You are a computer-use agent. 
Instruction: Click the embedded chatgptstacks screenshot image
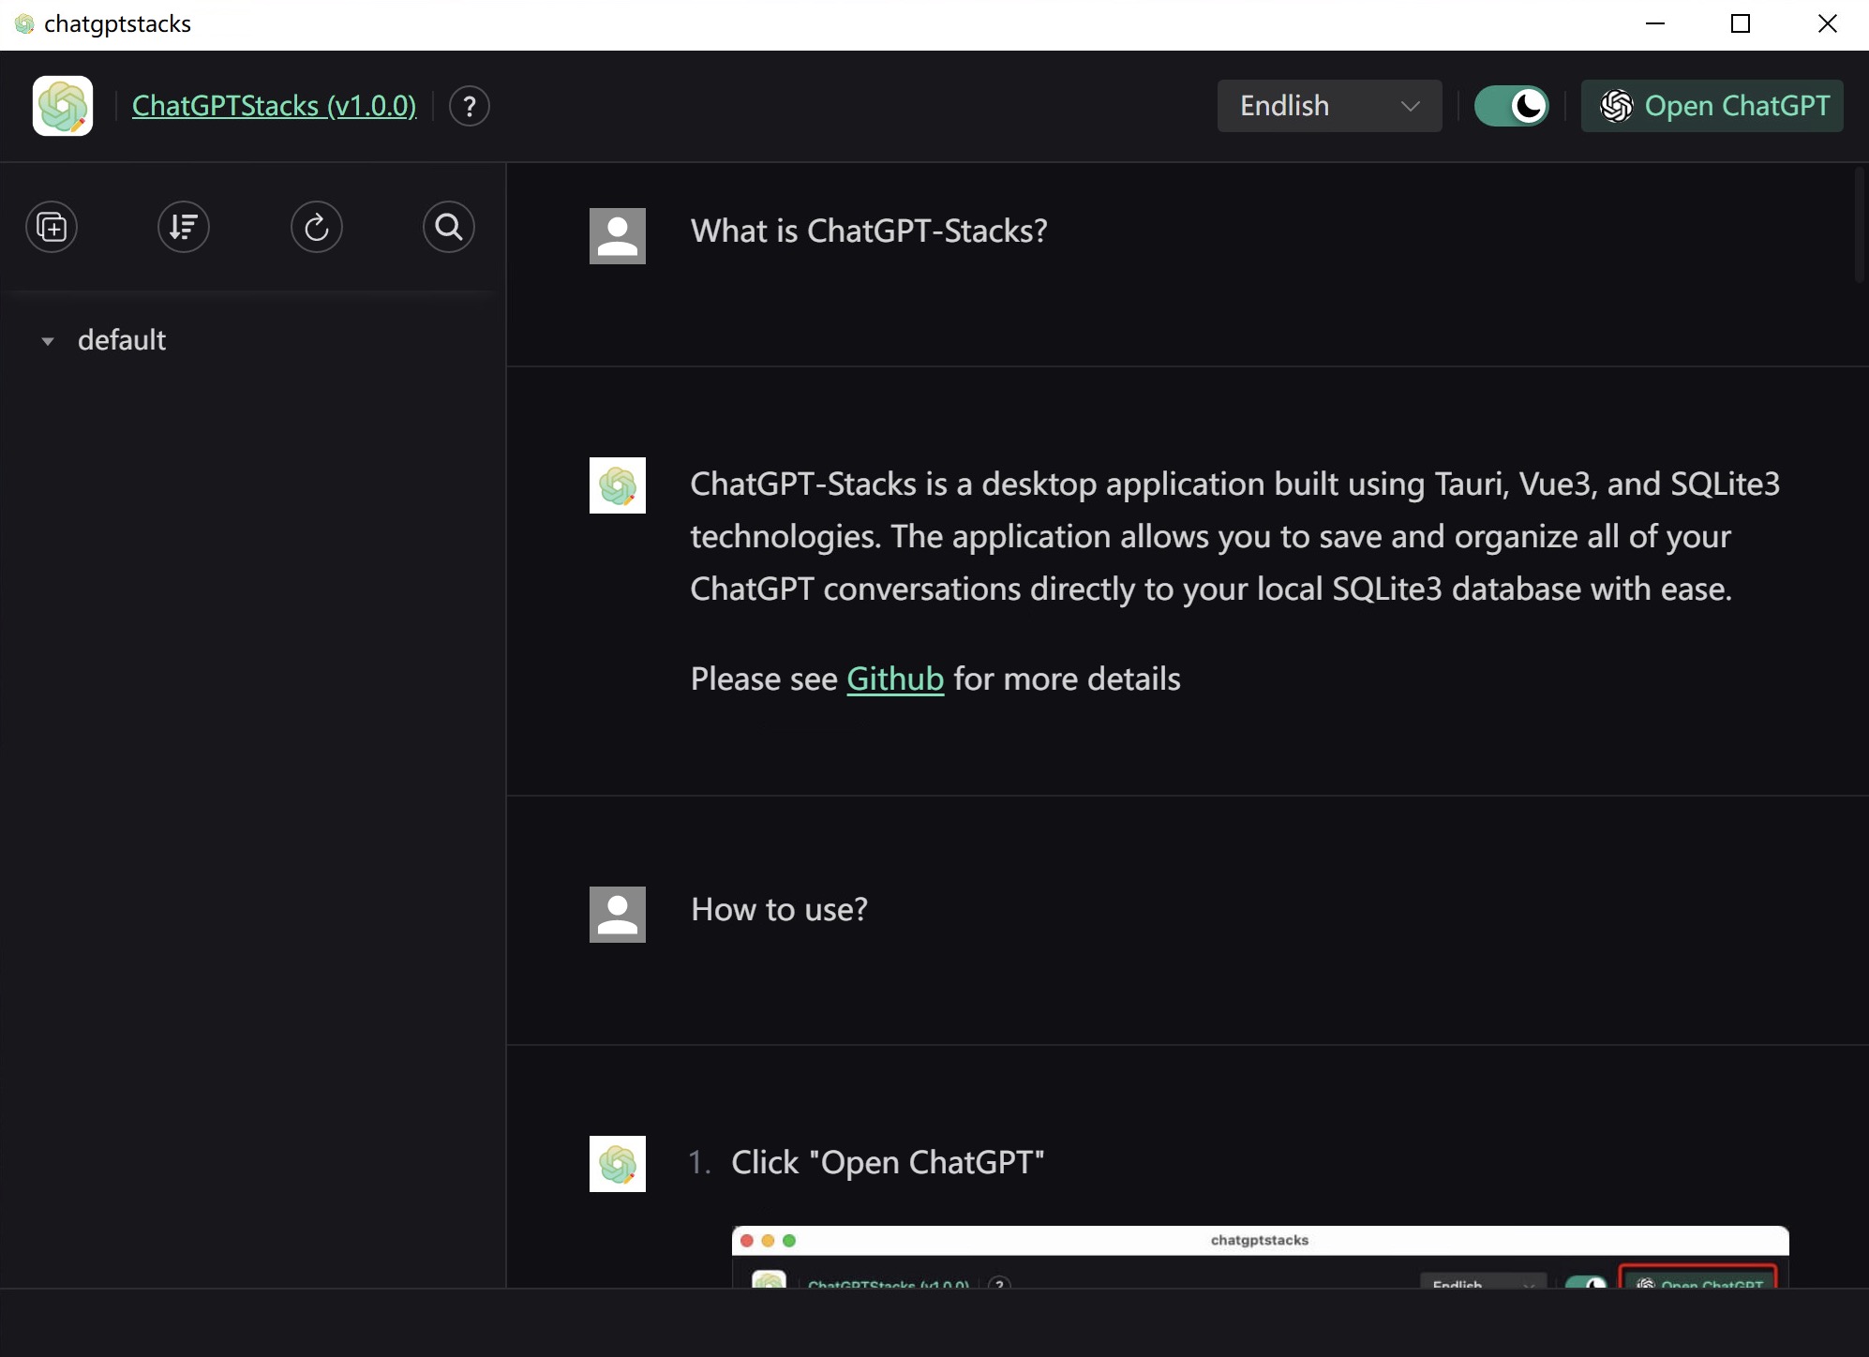(1260, 1256)
